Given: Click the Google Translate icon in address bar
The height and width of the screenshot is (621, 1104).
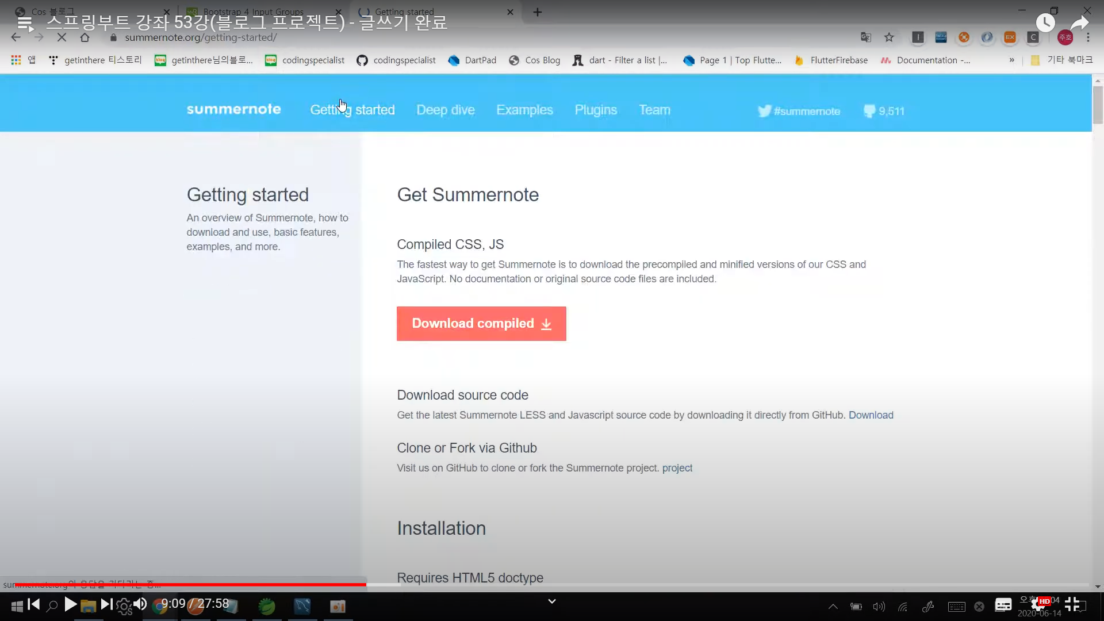Looking at the screenshot, I should 866,37.
